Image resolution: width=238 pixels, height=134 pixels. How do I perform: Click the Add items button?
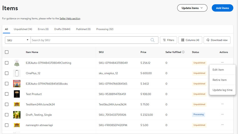tap(222, 8)
